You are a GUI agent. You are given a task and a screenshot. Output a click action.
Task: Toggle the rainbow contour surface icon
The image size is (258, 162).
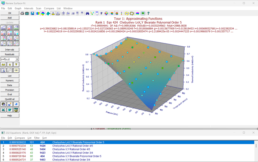pos(43,14)
